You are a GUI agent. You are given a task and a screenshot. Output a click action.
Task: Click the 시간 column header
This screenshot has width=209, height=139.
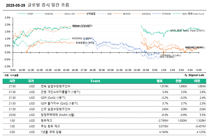[12, 81]
